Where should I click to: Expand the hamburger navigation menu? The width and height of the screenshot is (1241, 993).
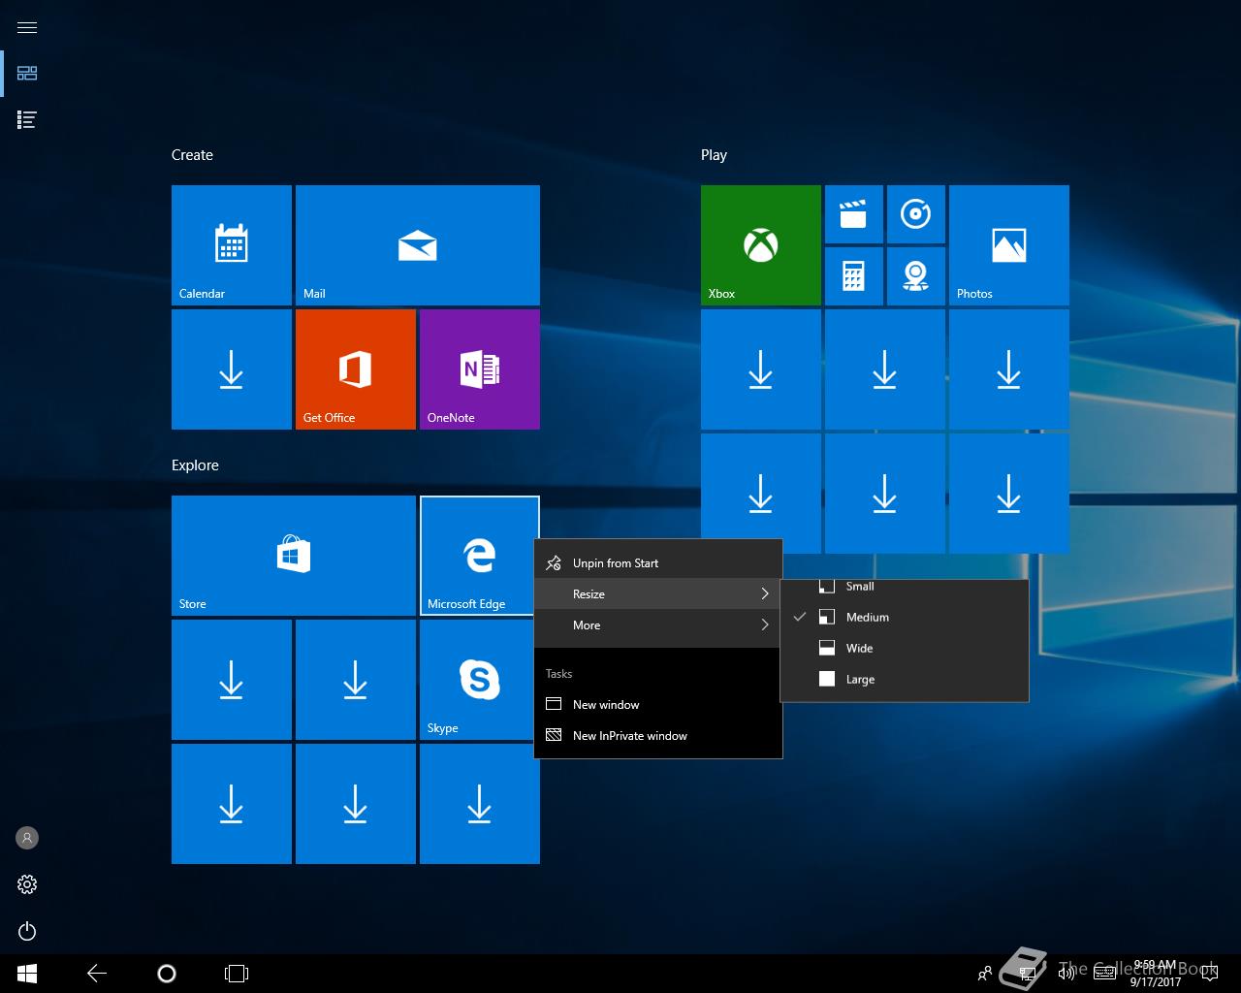[x=27, y=27]
